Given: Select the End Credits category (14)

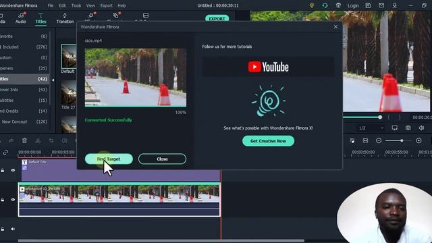Looking at the screenshot, I should click(24, 111).
